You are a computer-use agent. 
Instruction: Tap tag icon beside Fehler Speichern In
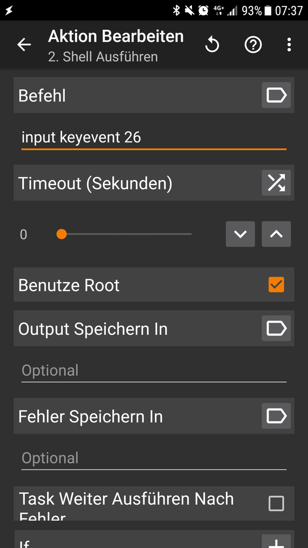pyautogui.click(x=276, y=416)
